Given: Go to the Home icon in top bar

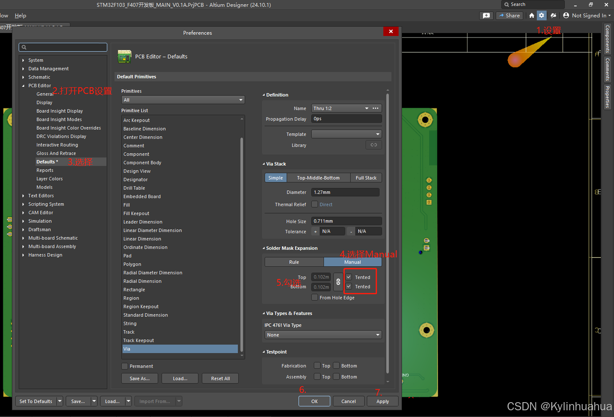Looking at the screenshot, I should point(531,15).
